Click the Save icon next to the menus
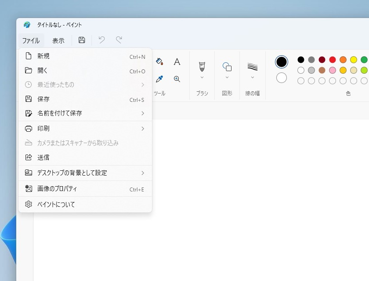 (81, 40)
